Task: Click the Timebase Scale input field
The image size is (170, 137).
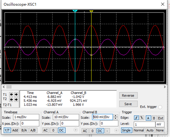Action: click(26, 117)
